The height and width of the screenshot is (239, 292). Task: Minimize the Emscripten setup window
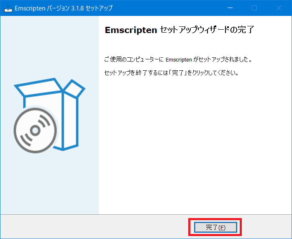click(x=230, y=8)
